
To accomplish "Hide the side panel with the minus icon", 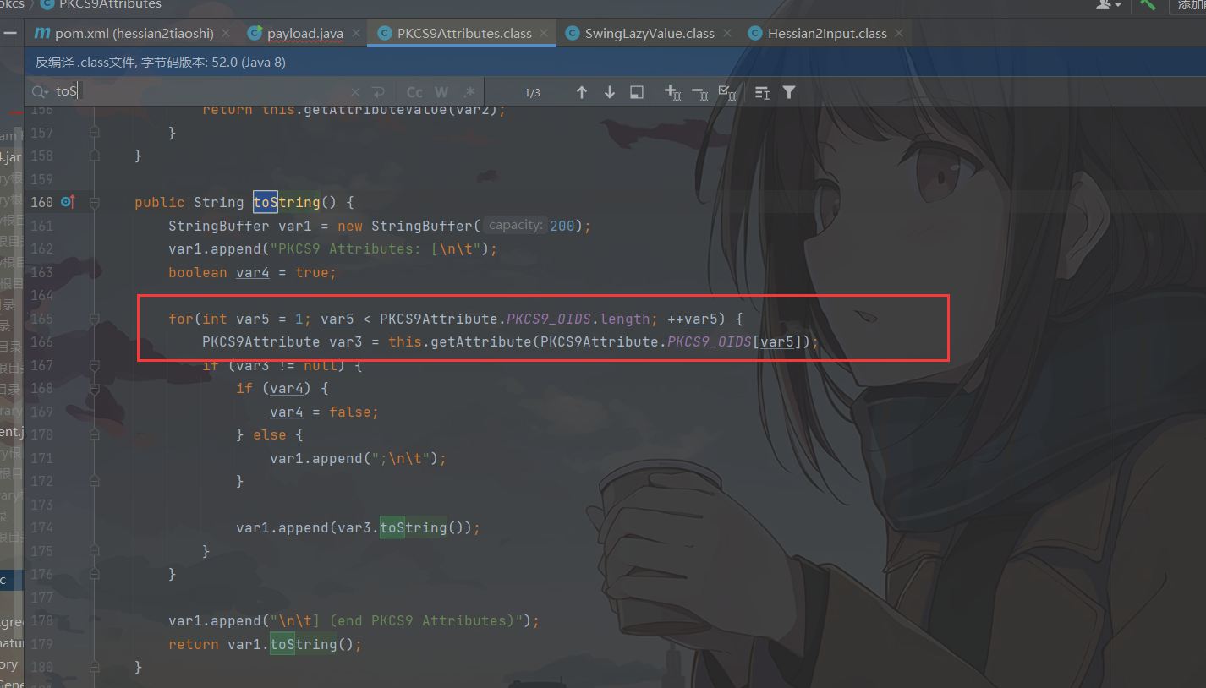I will click(10, 33).
